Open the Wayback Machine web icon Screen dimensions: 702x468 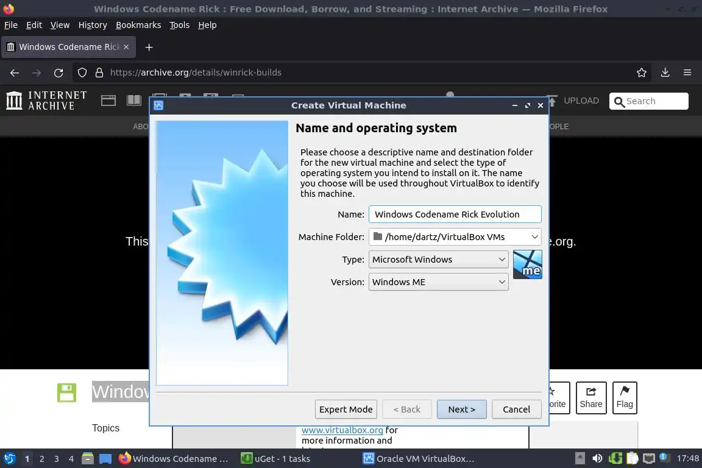[x=108, y=101]
